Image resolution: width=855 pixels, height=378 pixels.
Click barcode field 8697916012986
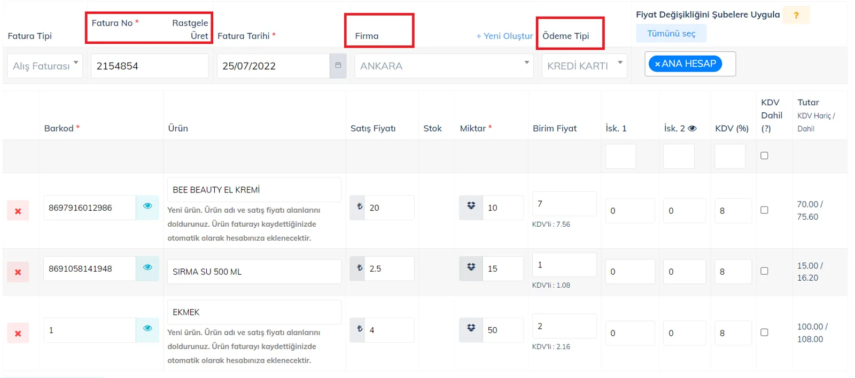90,207
